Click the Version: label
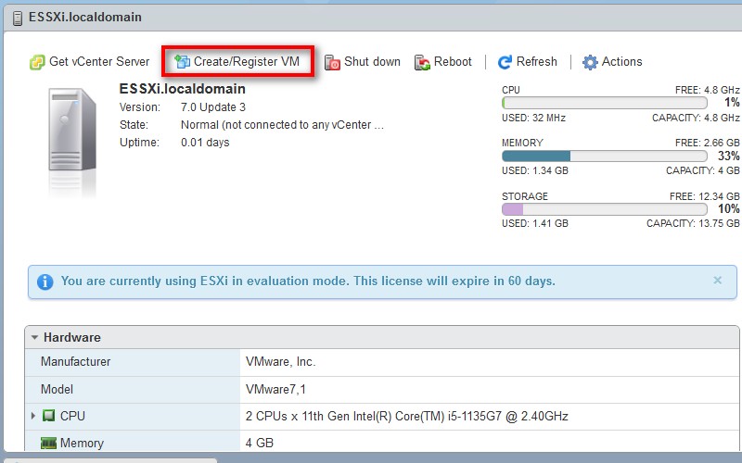742x463 pixels. coord(140,107)
